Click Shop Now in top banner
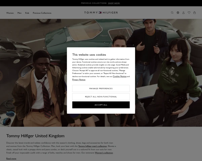The height and width of the screenshot is (161, 202). [x=114, y=3]
